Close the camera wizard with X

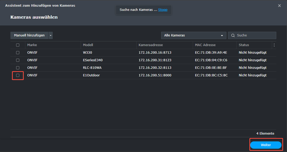point(279,6)
